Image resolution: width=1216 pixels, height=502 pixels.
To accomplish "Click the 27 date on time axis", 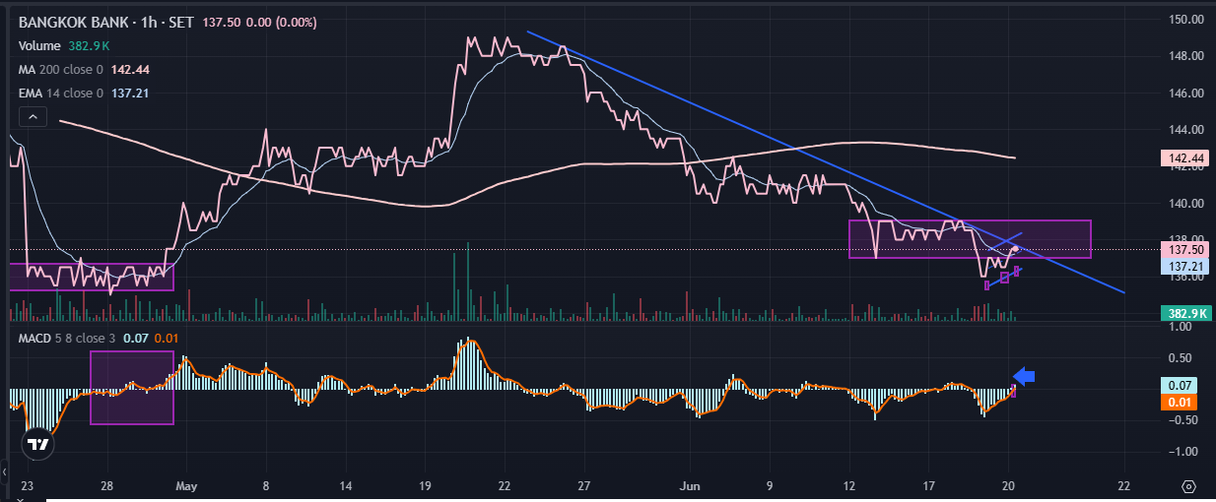I will [x=583, y=486].
